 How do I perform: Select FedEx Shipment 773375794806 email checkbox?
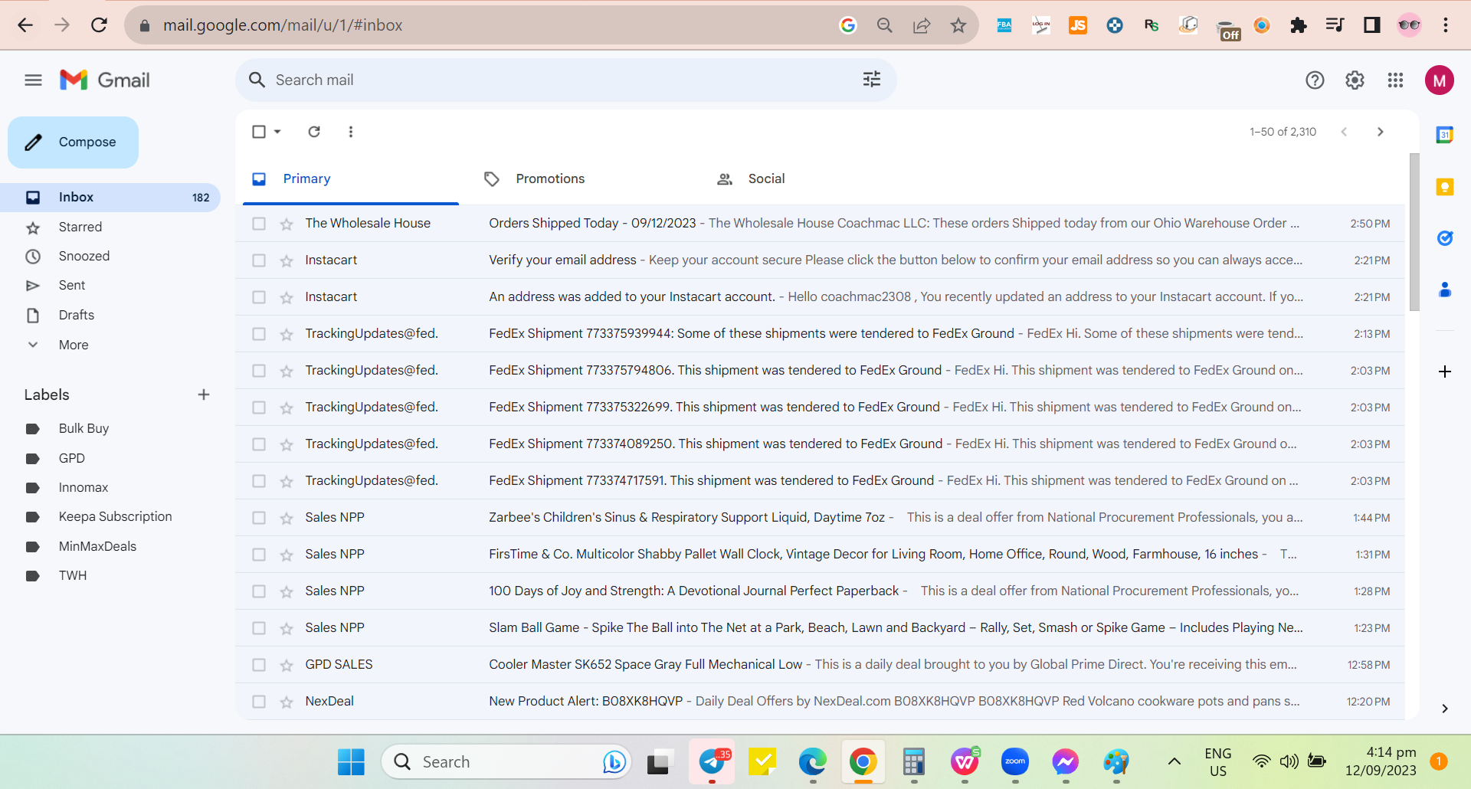259,371
